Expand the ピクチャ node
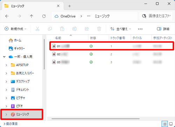The height and width of the screenshot is (127, 175). point(6,98)
